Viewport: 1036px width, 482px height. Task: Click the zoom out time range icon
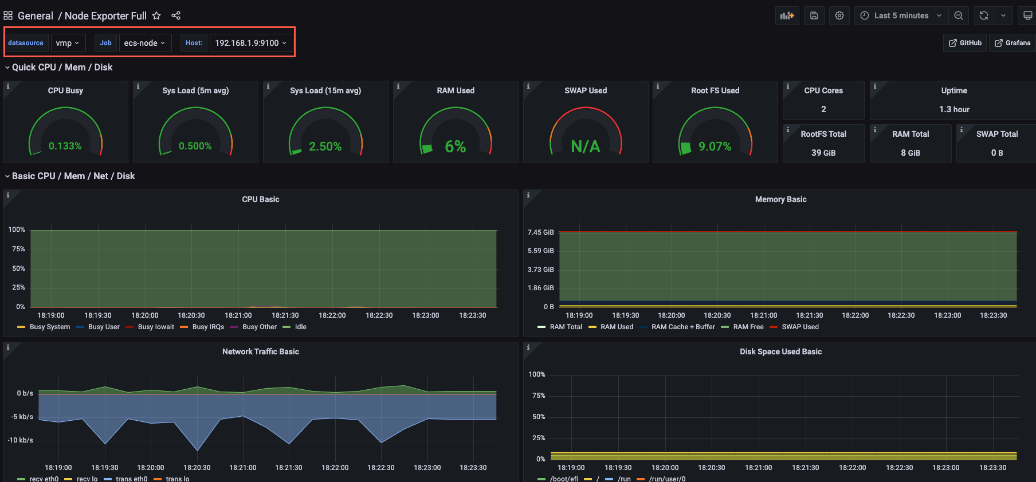[x=958, y=15]
